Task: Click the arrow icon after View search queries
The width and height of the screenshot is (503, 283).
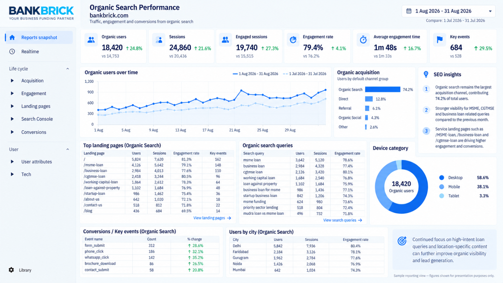Action: 360,220
